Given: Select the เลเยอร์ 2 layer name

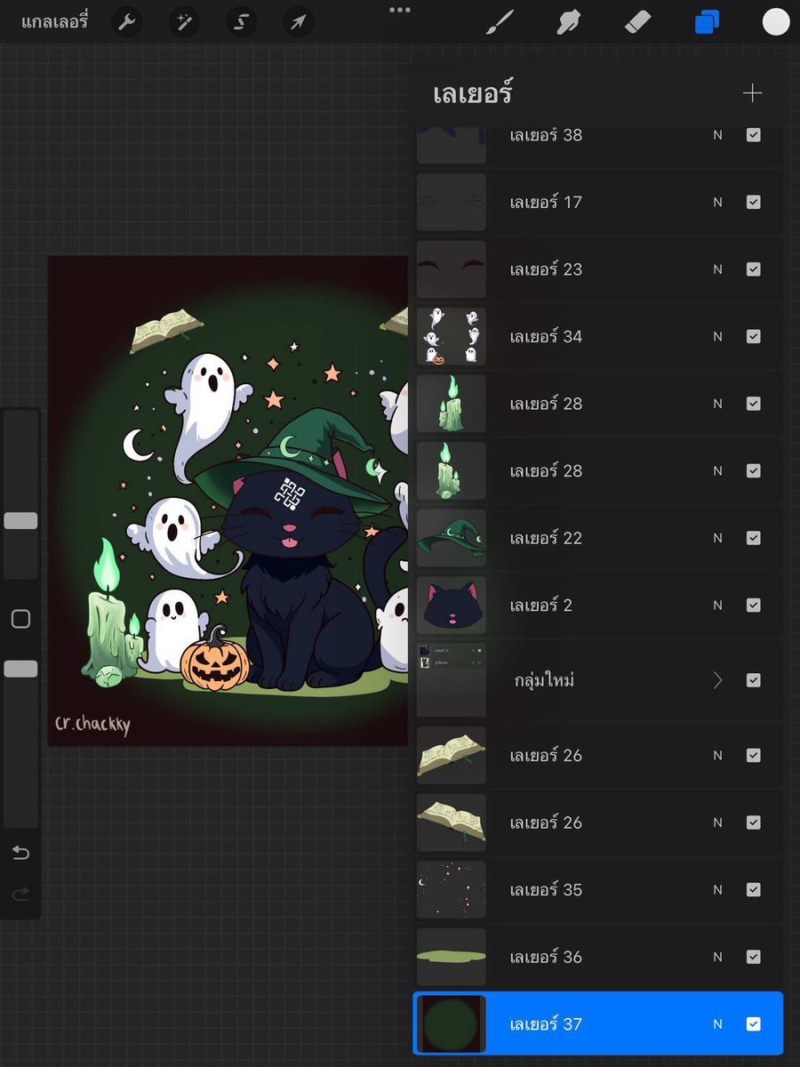Looking at the screenshot, I should (541, 606).
